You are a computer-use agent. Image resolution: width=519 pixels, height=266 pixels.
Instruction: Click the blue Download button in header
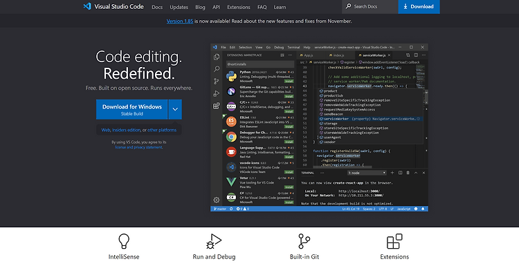pos(419,7)
